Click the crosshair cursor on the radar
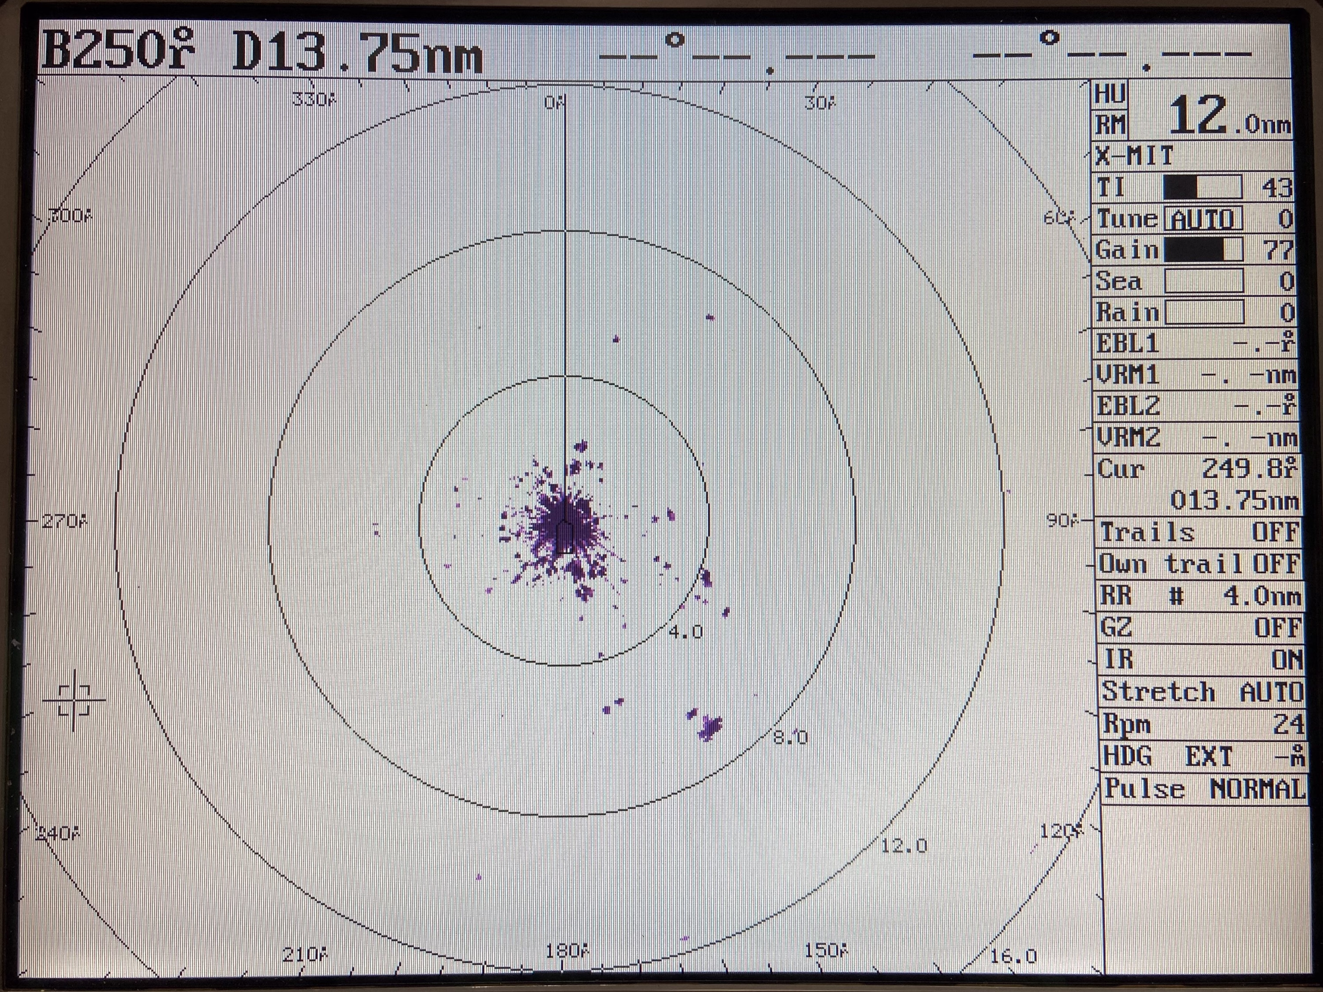 [74, 700]
